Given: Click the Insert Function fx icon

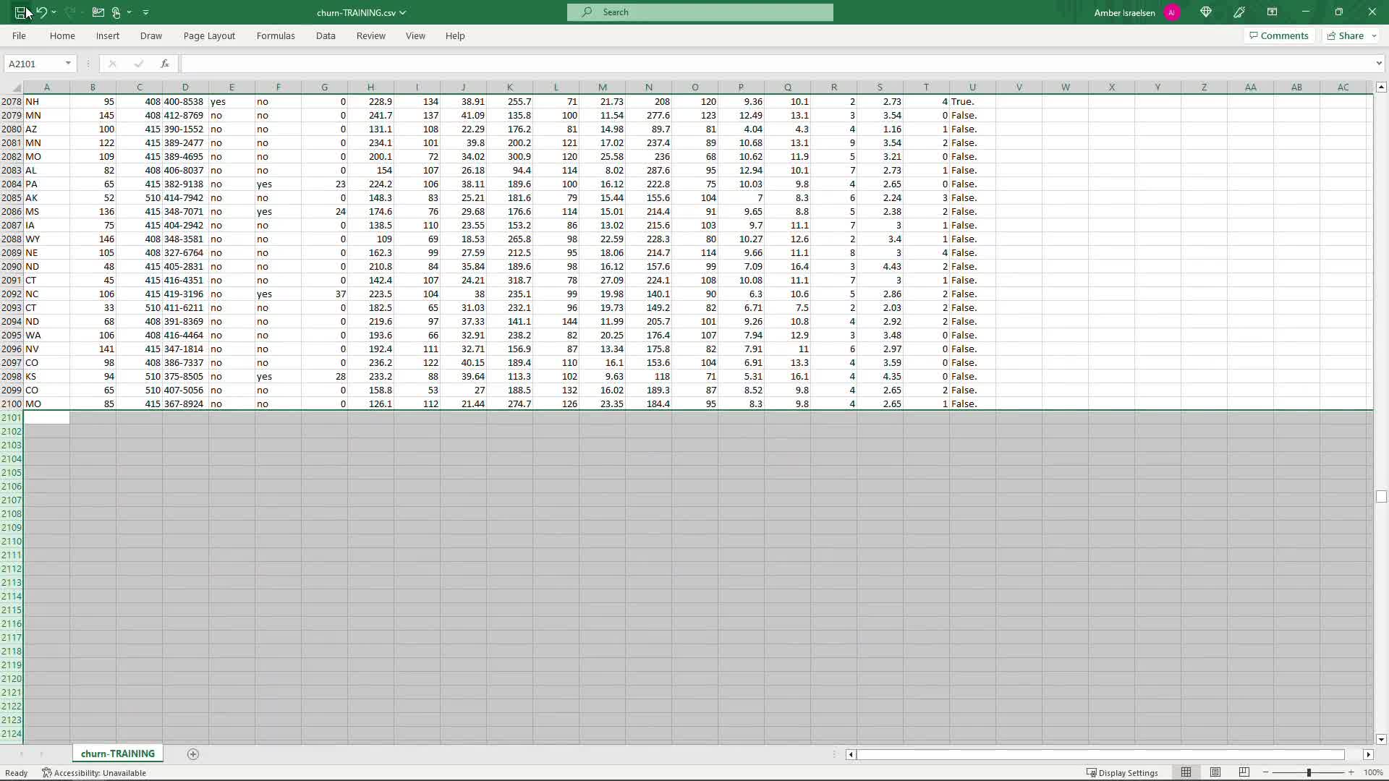Looking at the screenshot, I should tap(165, 64).
